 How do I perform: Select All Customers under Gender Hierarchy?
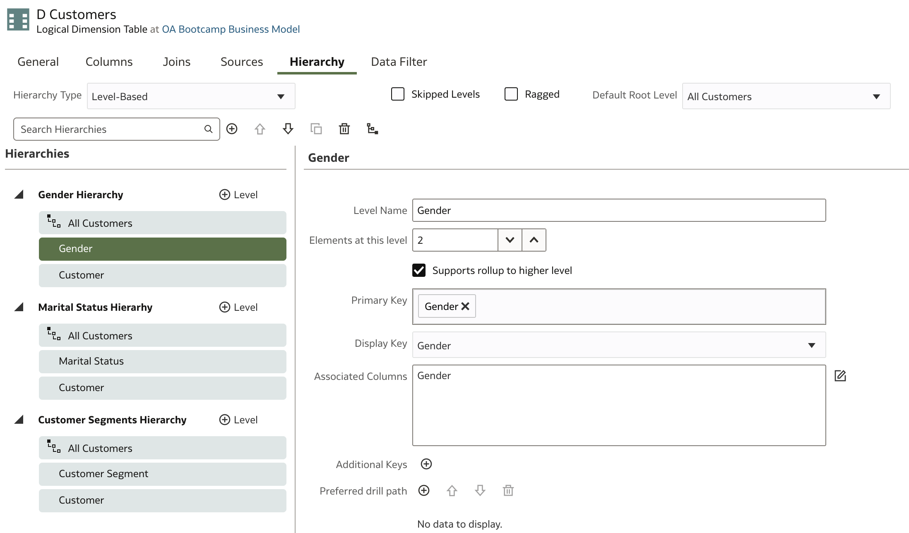[x=163, y=223]
